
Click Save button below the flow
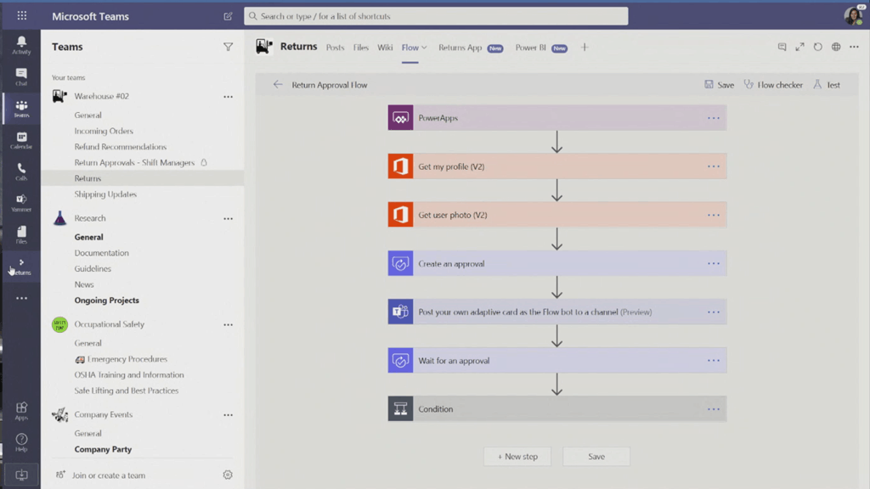point(596,457)
